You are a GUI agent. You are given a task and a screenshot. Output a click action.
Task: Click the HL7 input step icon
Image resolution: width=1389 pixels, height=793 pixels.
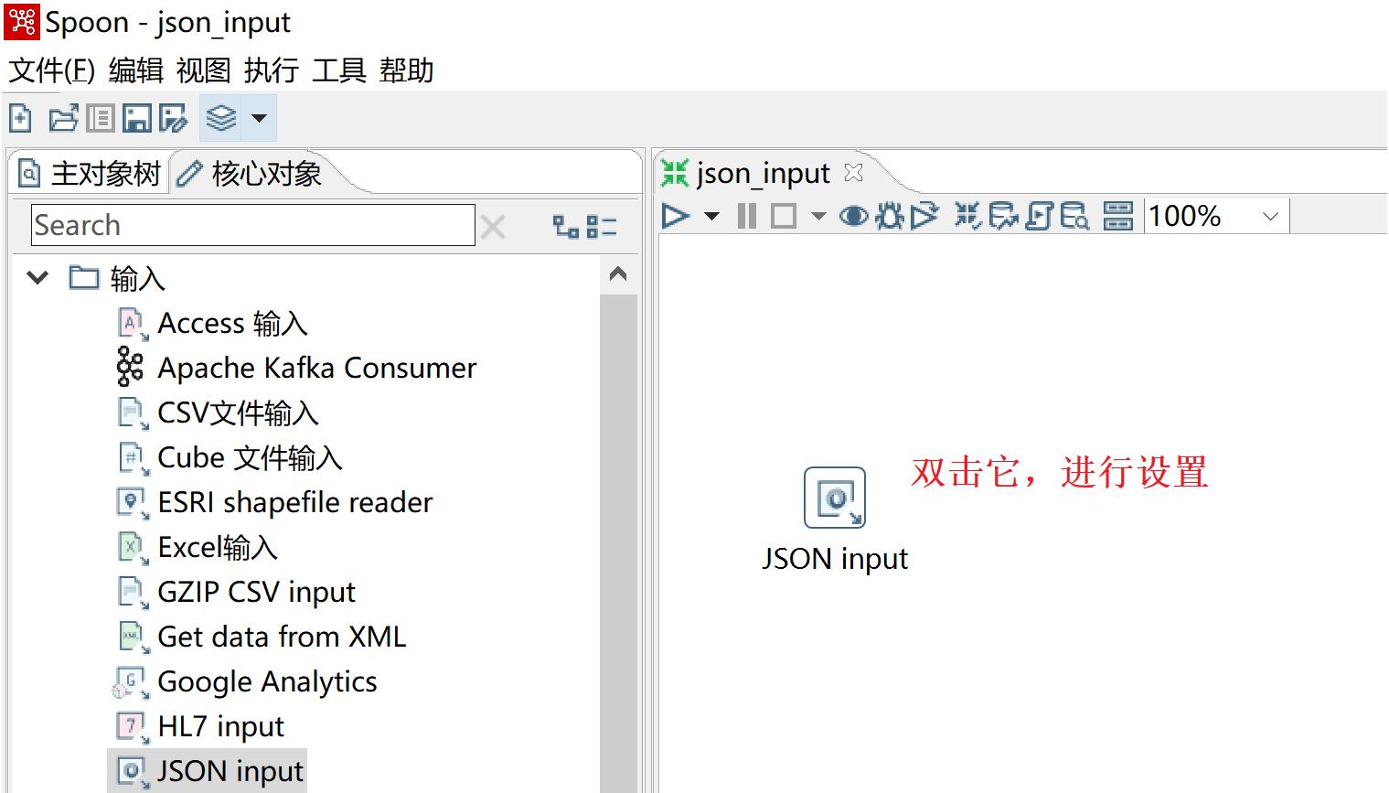[x=131, y=726]
